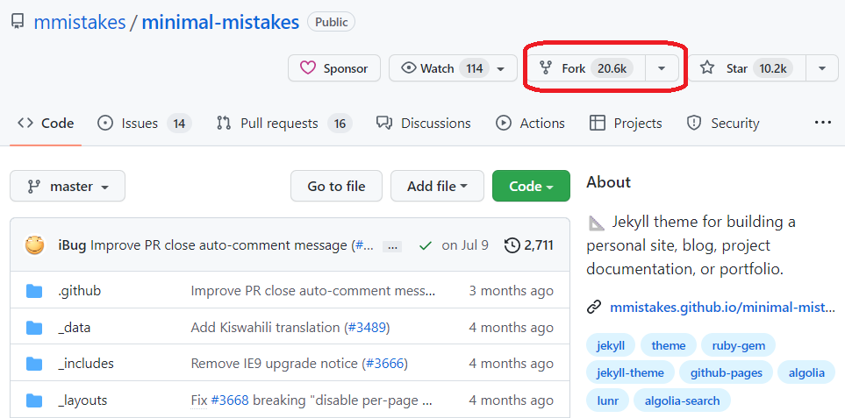Select the ruby-gem topic tag
The image size is (845, 418).
pos(738,345)
